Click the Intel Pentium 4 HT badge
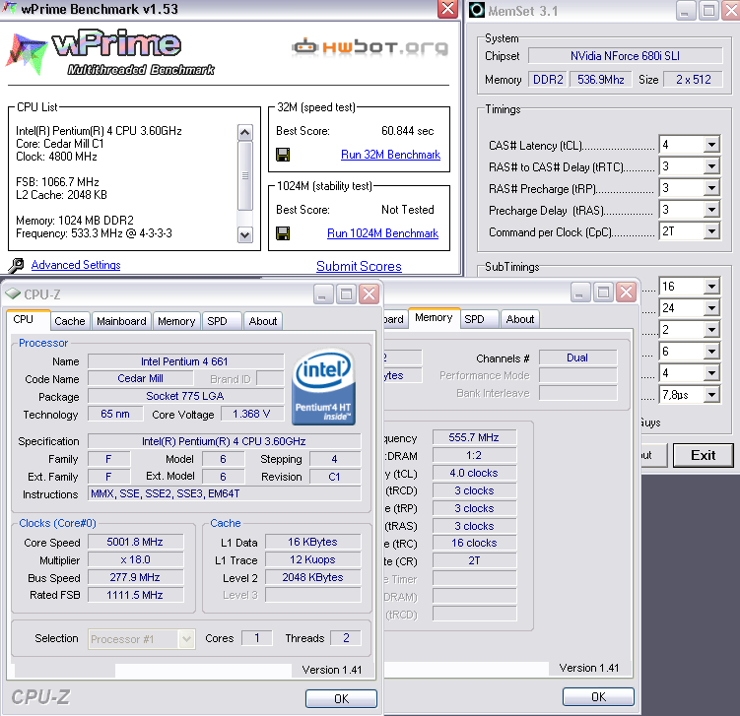 click(x=323, y=387)
